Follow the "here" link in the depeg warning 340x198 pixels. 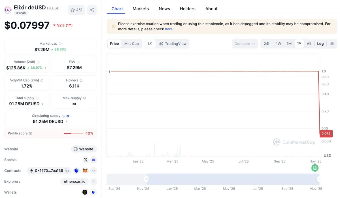tap(169, 29)
